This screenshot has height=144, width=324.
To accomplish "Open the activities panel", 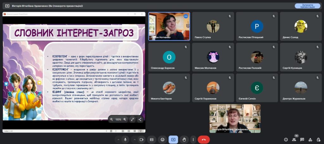I will (310, 139).
